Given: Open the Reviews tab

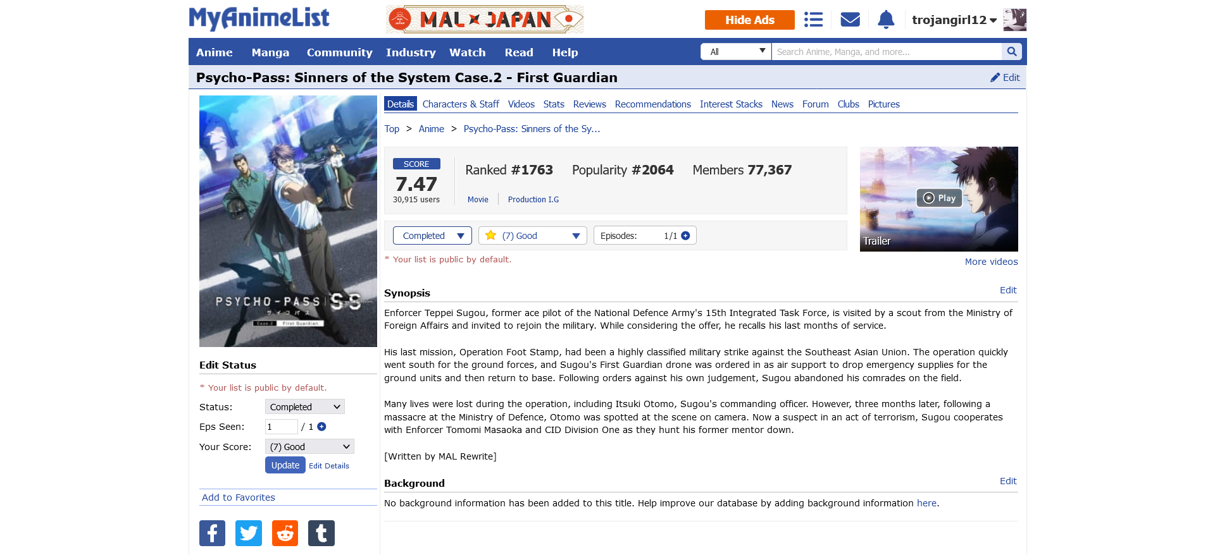Looking at the screenshot, I should pos(589,104).
